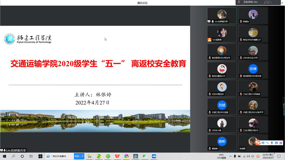Open WPS Office from taskbar

click(x=117, y=156)
